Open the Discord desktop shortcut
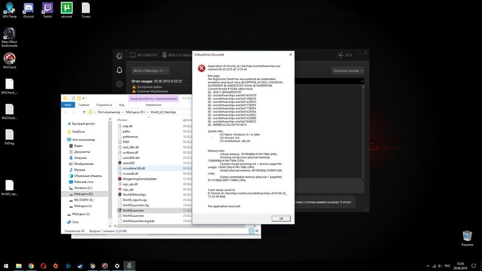This screenshot has width=482, height=271. click(x=28, y=10)
